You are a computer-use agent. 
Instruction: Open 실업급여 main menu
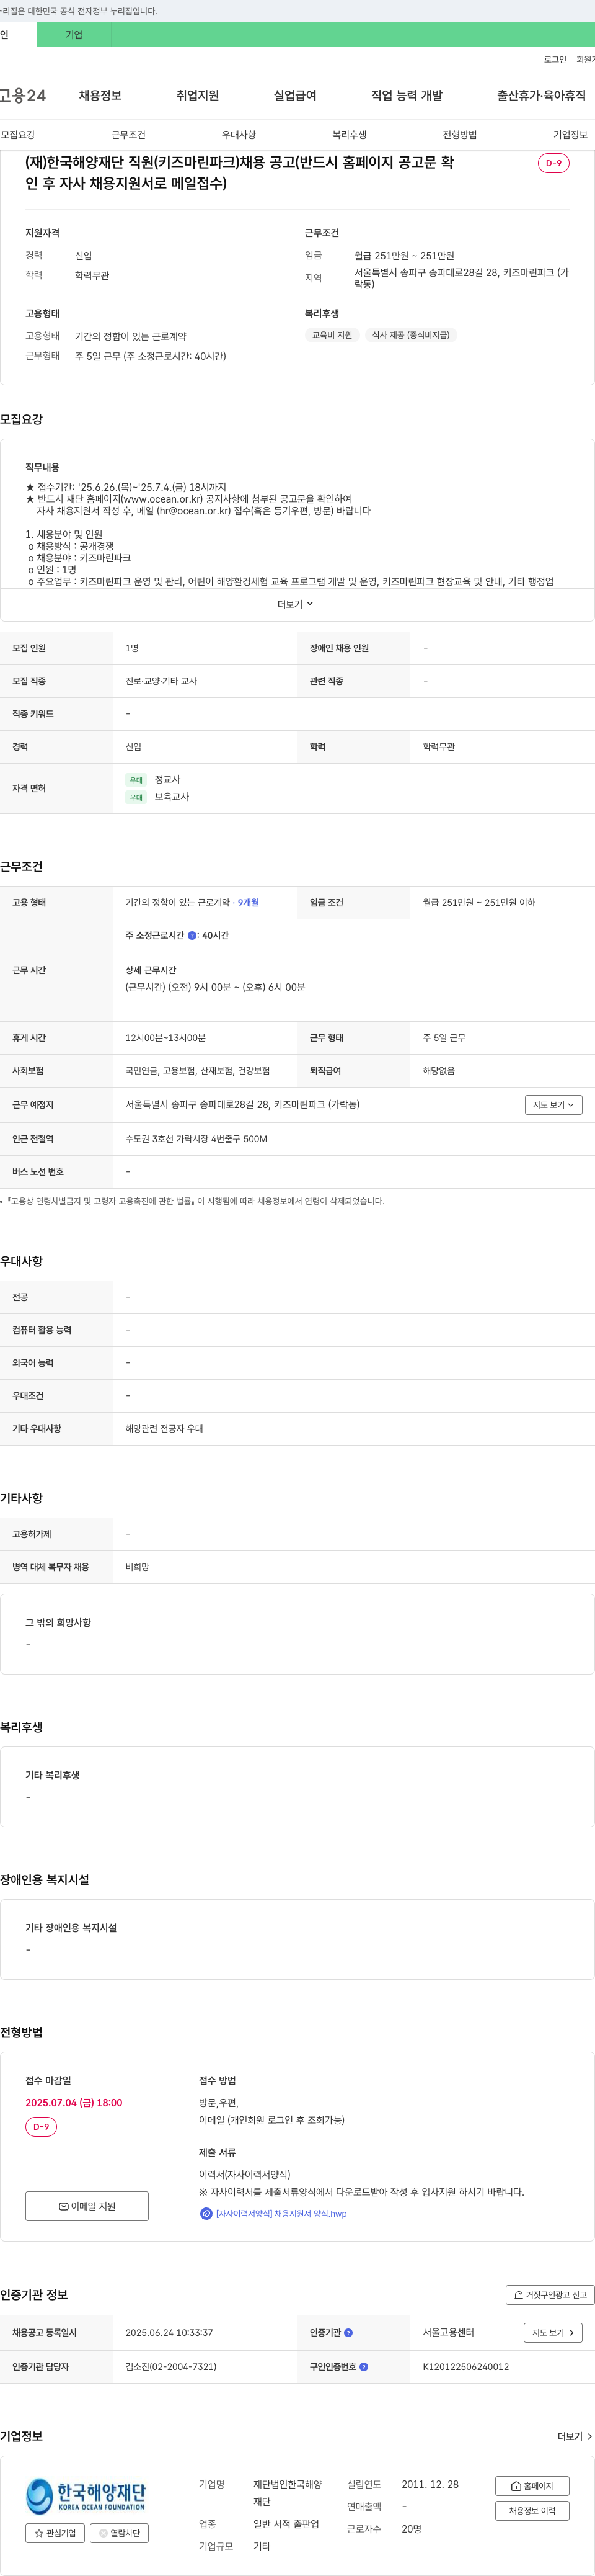[x=294, y=96]
